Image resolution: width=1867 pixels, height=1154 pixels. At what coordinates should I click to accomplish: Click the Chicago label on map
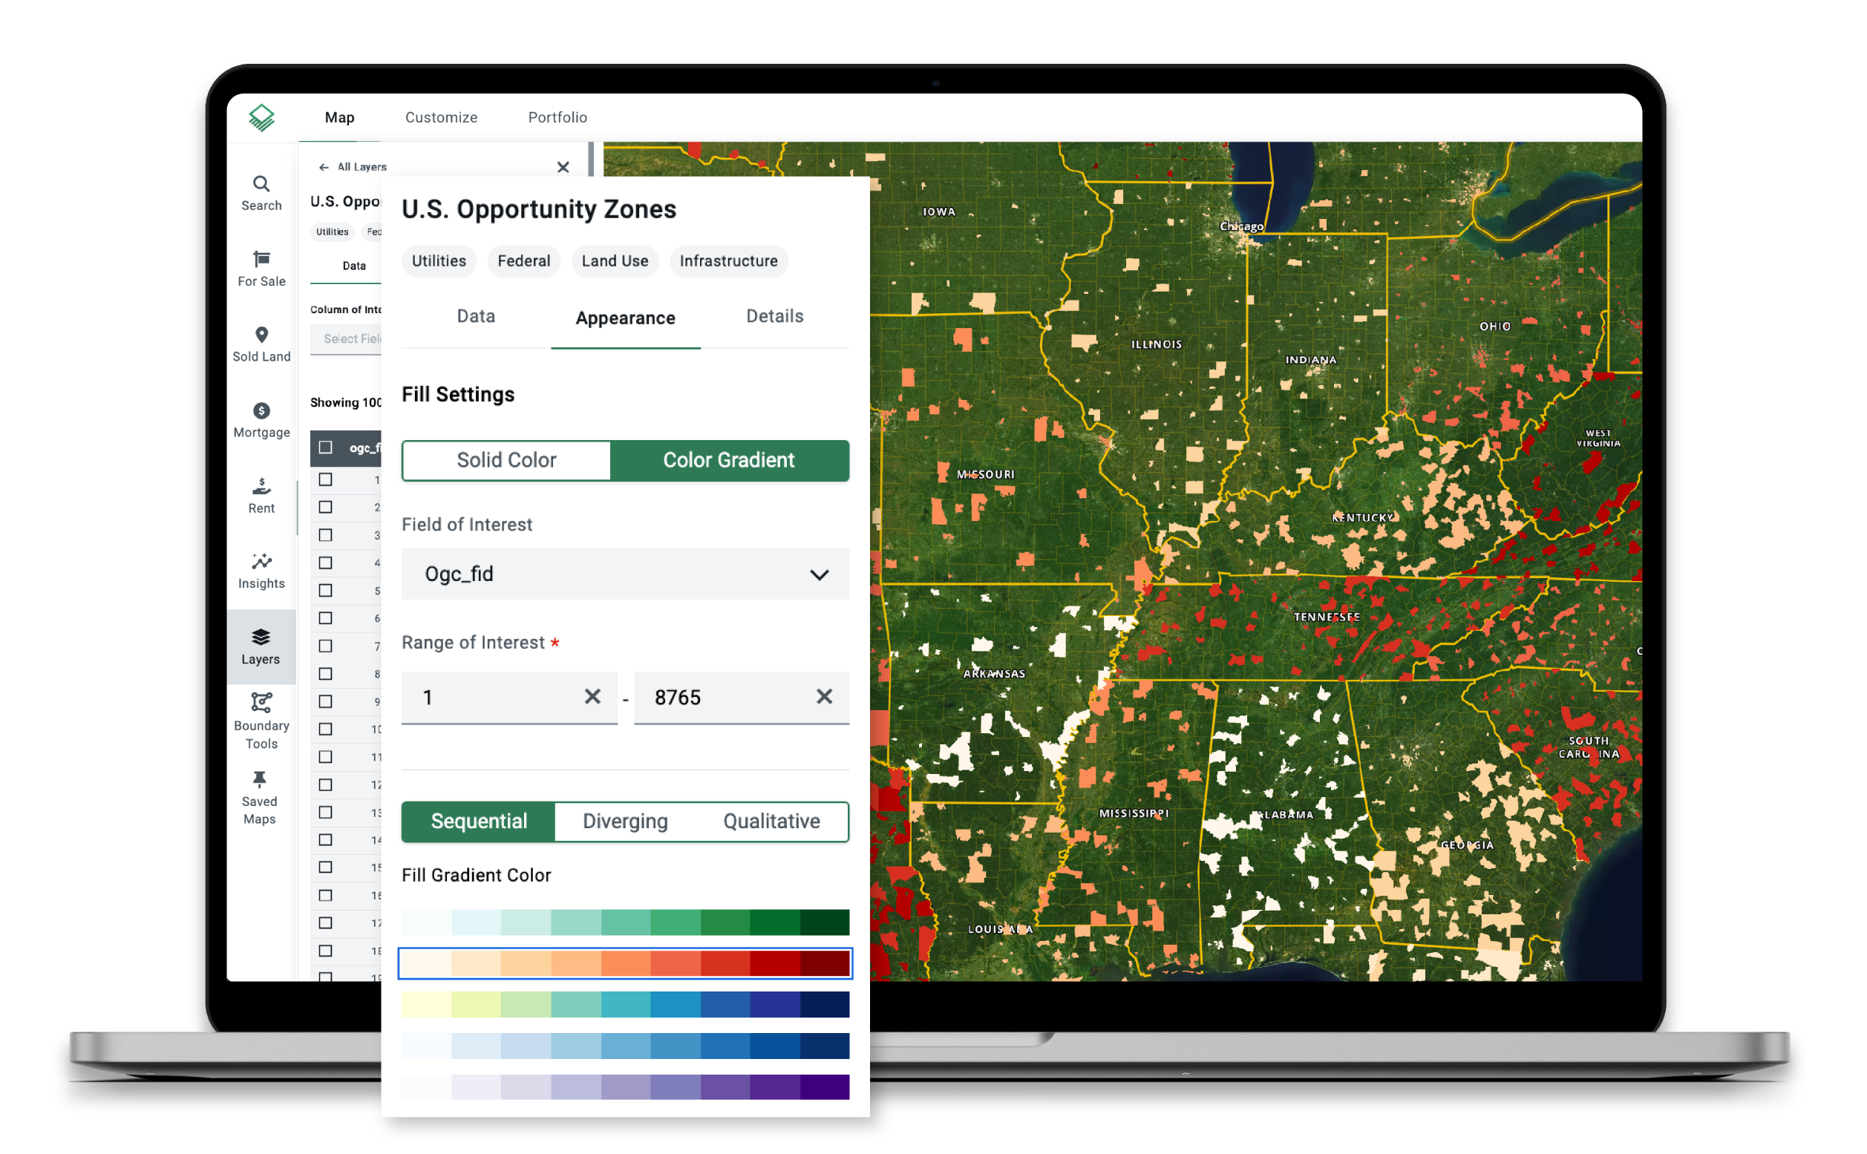(x=1241, y=226)
